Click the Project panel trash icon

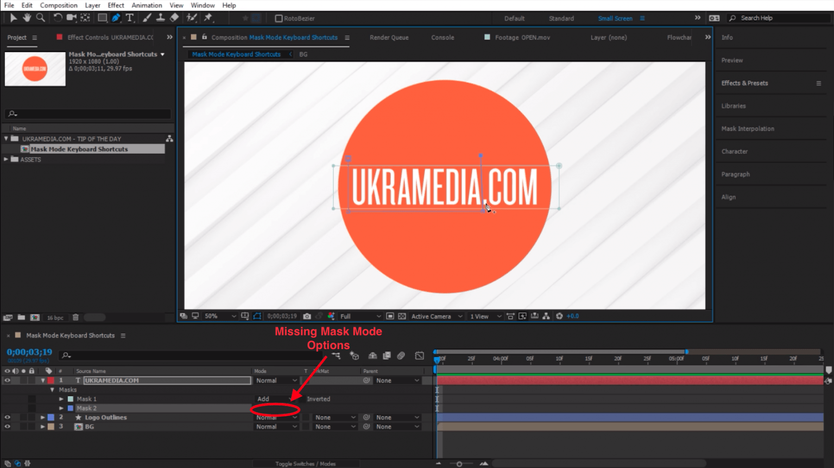pos(75,317)
